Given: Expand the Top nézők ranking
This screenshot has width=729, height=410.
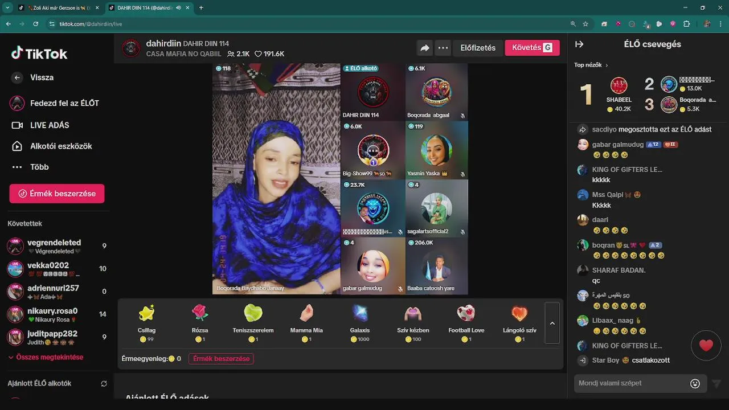Looking at the screenshot, I should pos(591,65).
